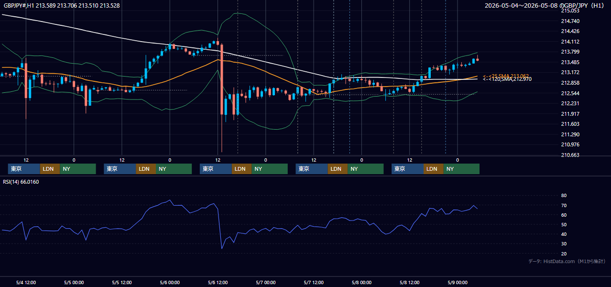The width and height of the screenshot is (611, 287).
Task: Click RSI scale value 60
Action: (x=564, y=215)
